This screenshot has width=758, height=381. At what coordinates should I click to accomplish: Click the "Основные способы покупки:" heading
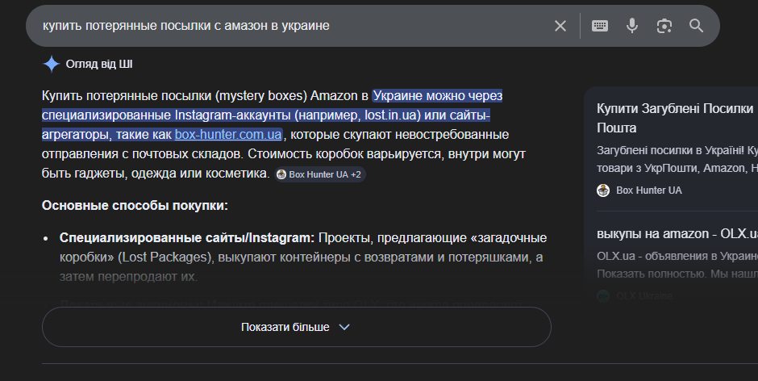[135, 206]
